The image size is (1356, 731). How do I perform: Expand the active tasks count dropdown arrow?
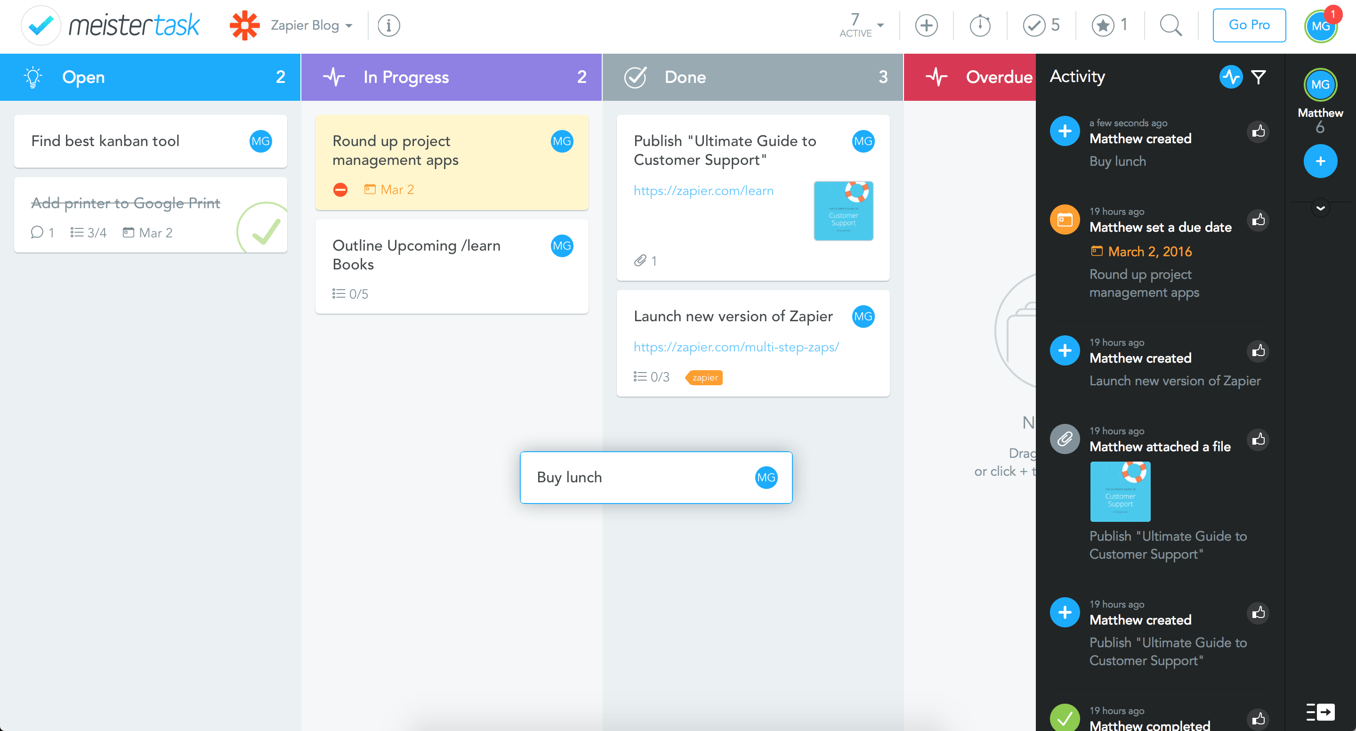click(879, 24)
